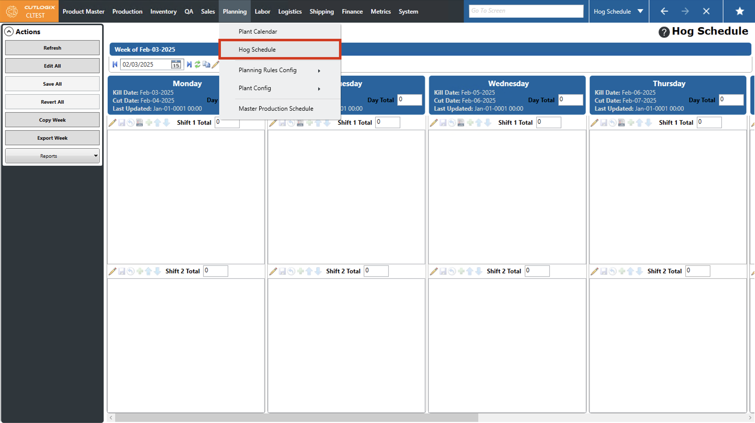Click the Go To Screen search field
Image resolution: width=755 pixels, height=423 pixels.
click(526, 11)
